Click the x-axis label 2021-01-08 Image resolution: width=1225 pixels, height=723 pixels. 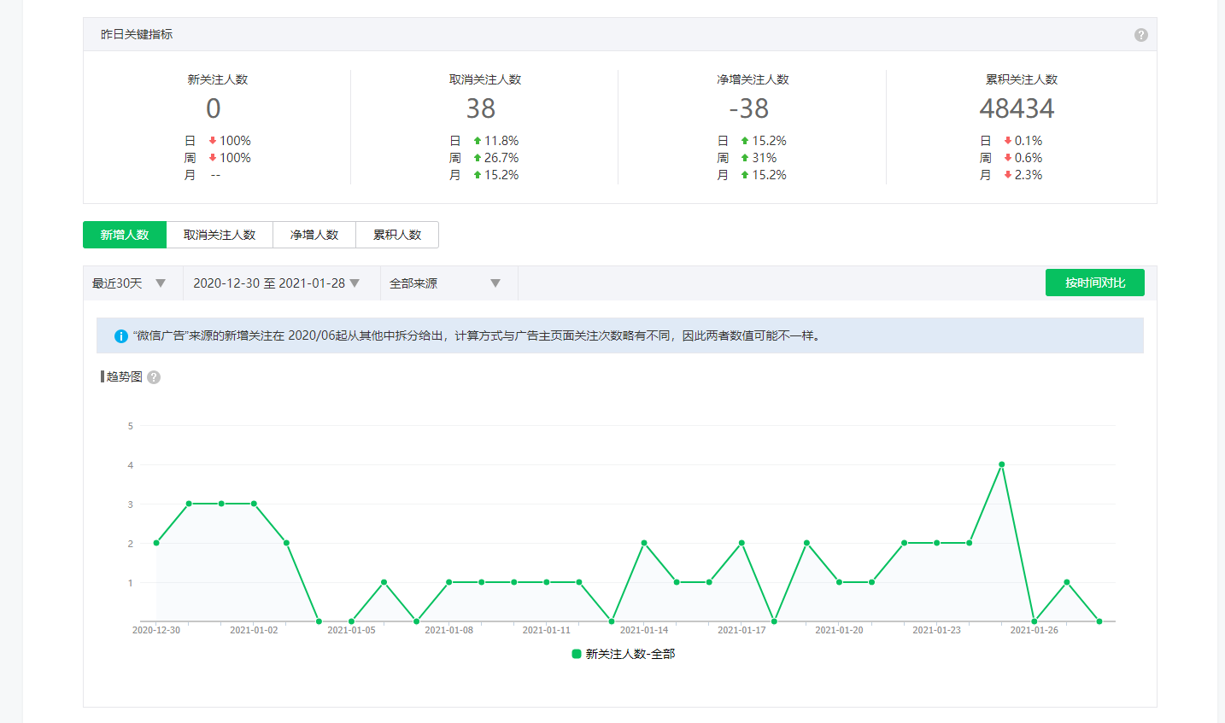[x=448, y=630]
